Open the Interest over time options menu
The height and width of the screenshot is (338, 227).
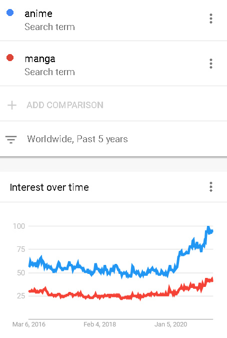[211, 187]
